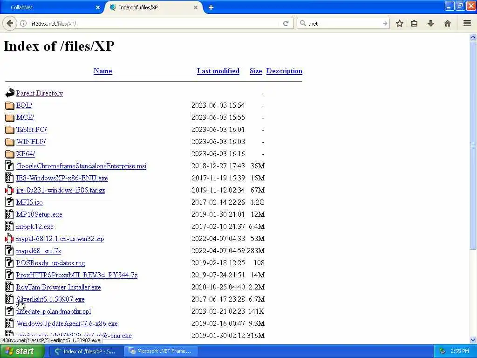Open a new tab with plus button
This screenshot has height=358, width=477.
click(211, 7)
